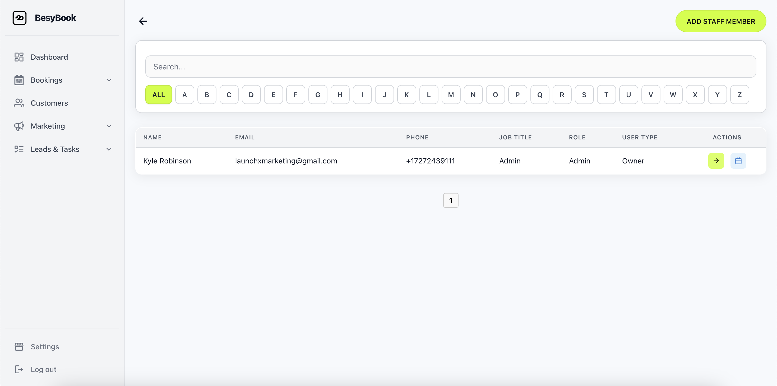Click the Marketing megaphone icon
777x386 pixels.
(19, 126)
